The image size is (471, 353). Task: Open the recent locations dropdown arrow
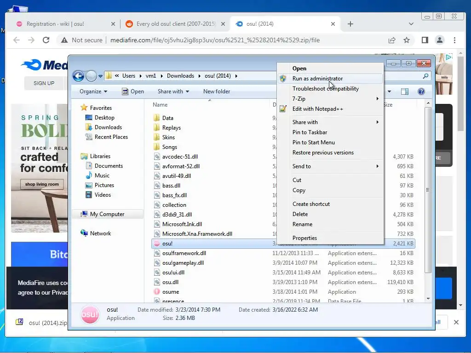pyautogui.click(x=100, y=76)
